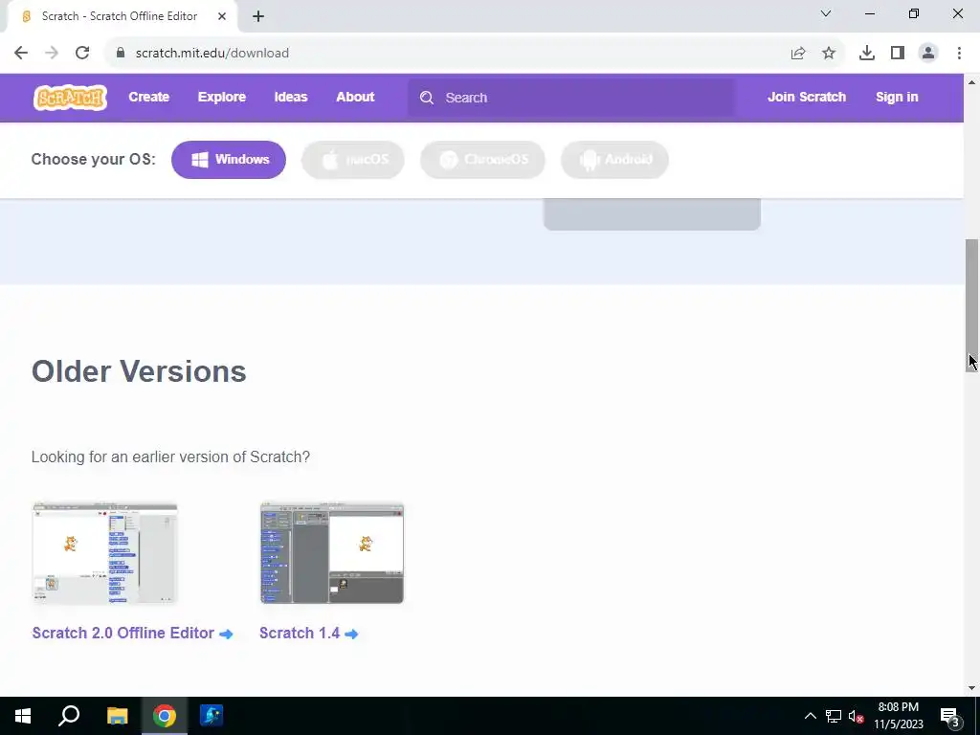Open the notification center icon

tap(950, 717)
